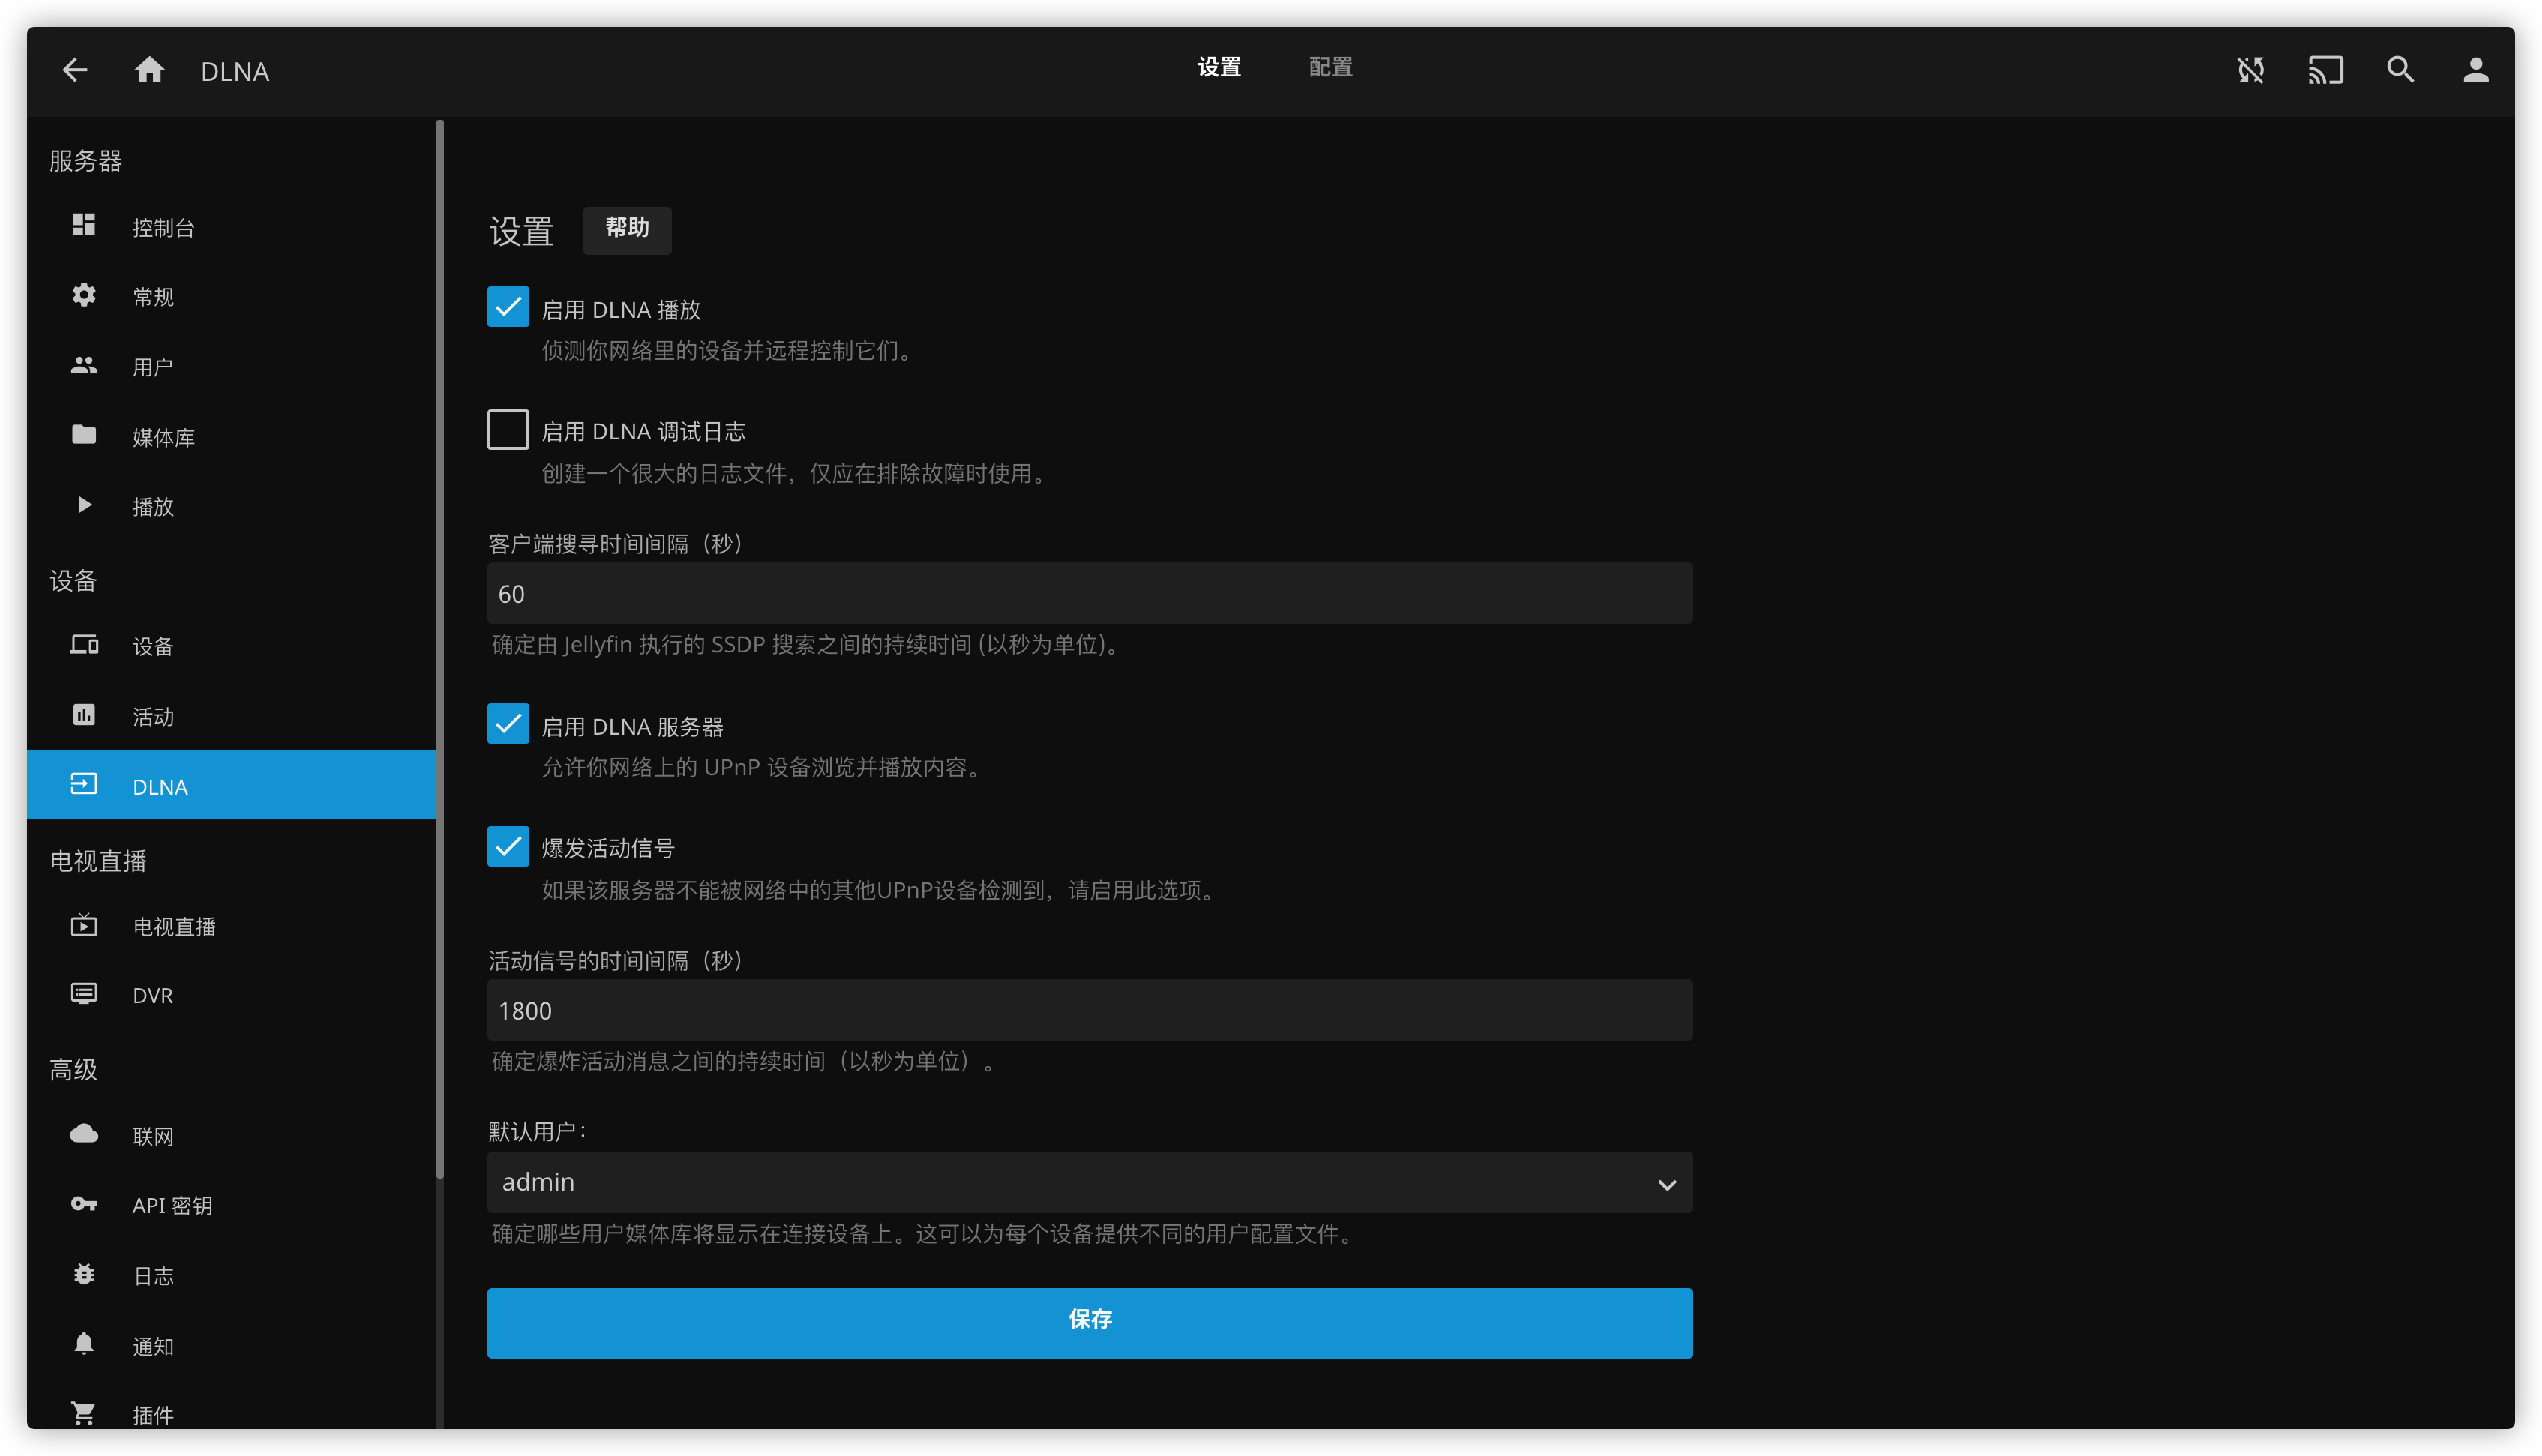Screen dimensions: 2542x1456
Task: Open the SyncPlay icon in header
Action: point(2250,70)
